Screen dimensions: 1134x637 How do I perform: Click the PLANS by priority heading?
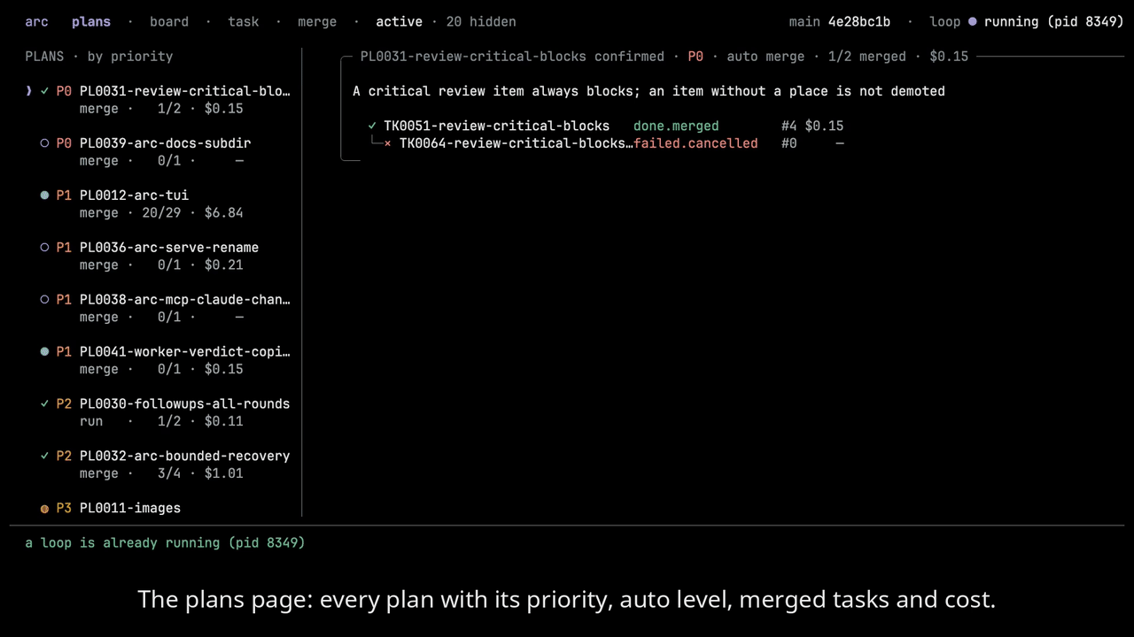click(99, 56)
